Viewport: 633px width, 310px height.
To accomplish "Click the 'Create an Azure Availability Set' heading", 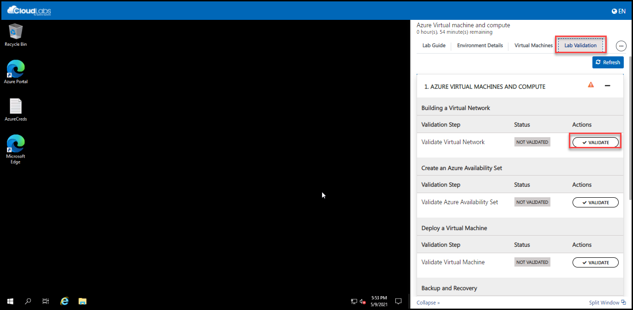I will click(462, 168).
